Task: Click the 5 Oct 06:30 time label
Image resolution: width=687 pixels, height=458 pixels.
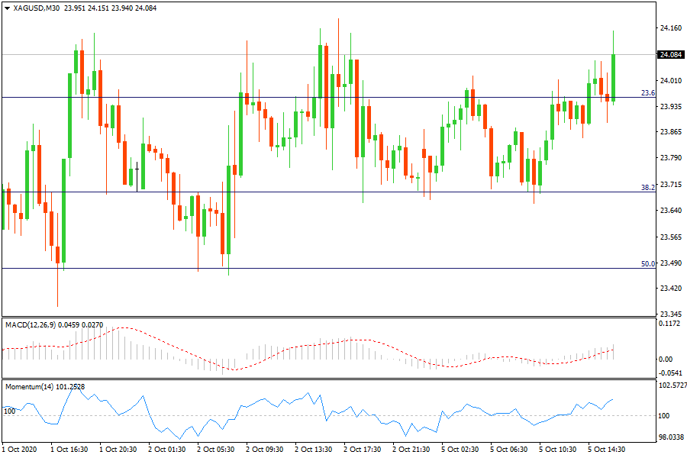Action: 509,450
